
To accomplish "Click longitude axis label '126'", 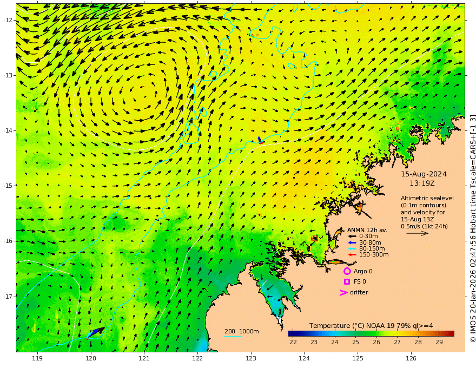I will (411, 358).
